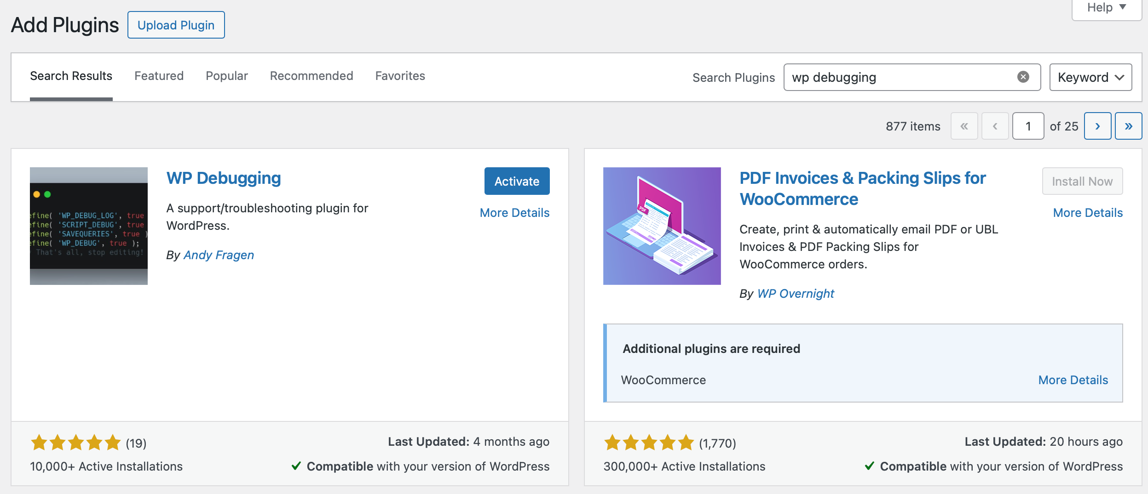1148x494 pixels.
Task: Click '300,000+ Active Installations' text
Action: (684, 466)
